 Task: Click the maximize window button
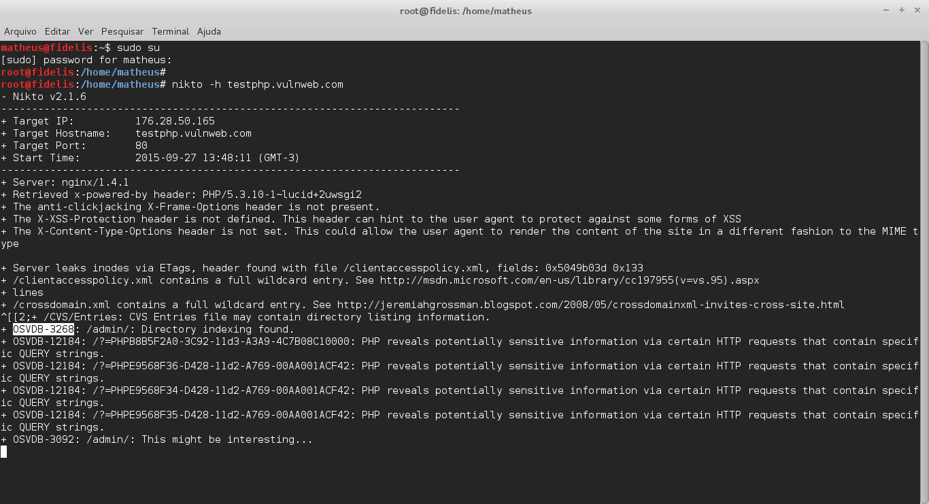902,10
